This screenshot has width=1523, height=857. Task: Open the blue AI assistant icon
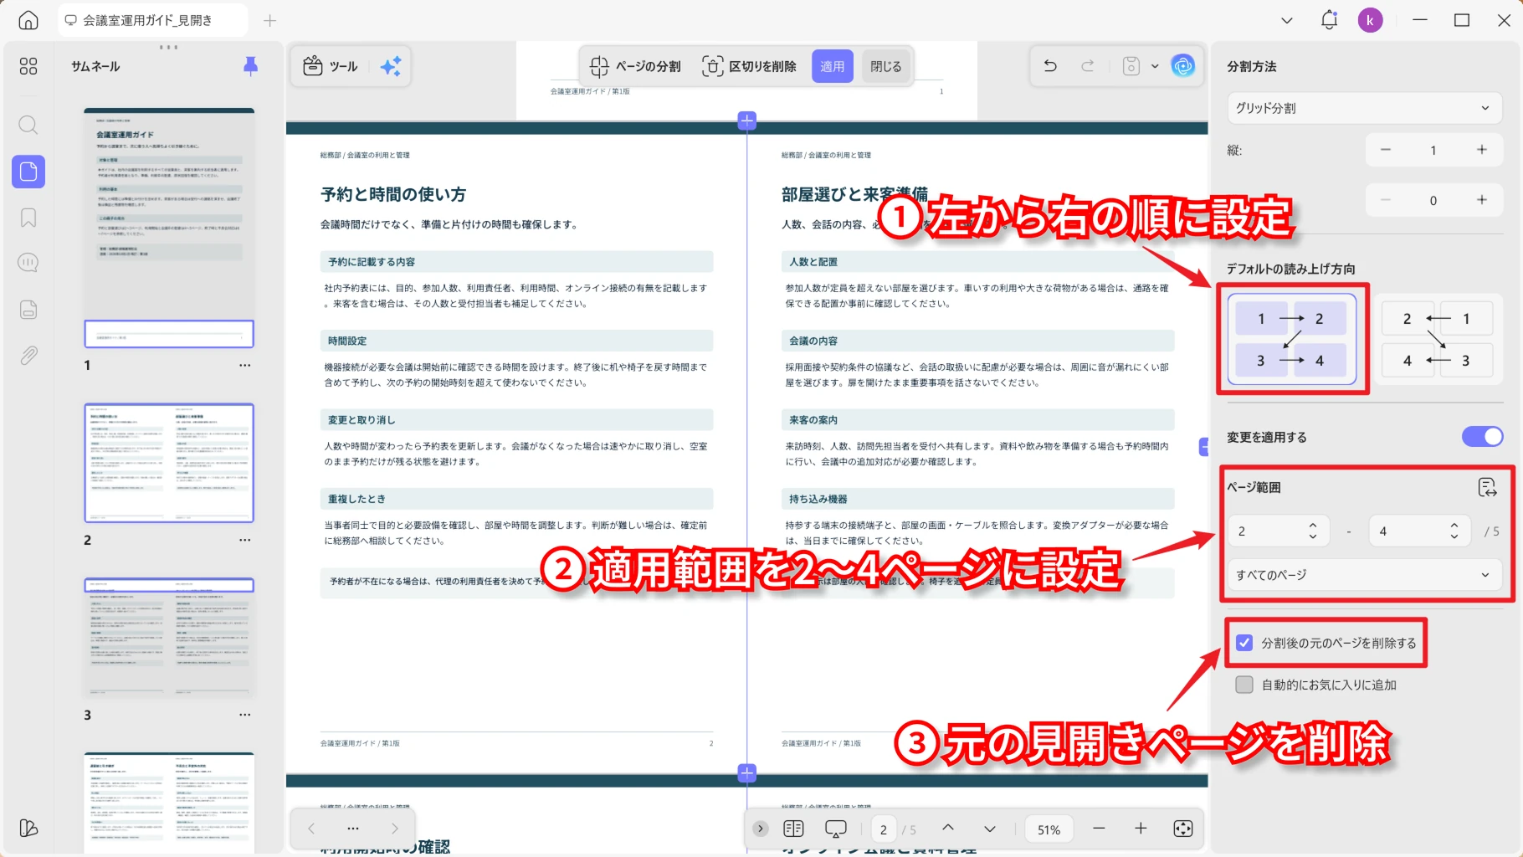pos(1182,66)
